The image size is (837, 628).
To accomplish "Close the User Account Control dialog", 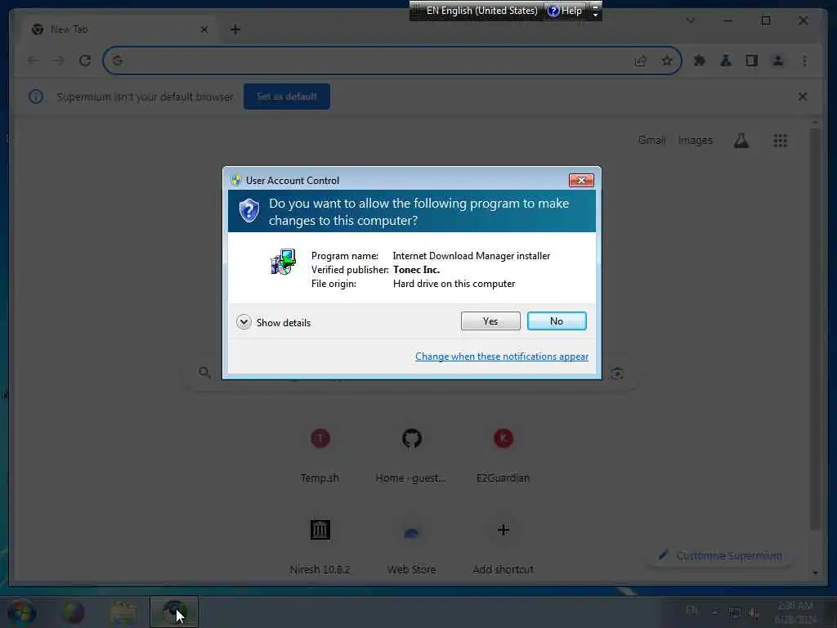I will coord(581,181).
